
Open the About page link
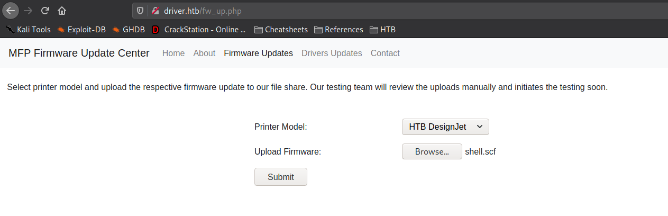204,53
